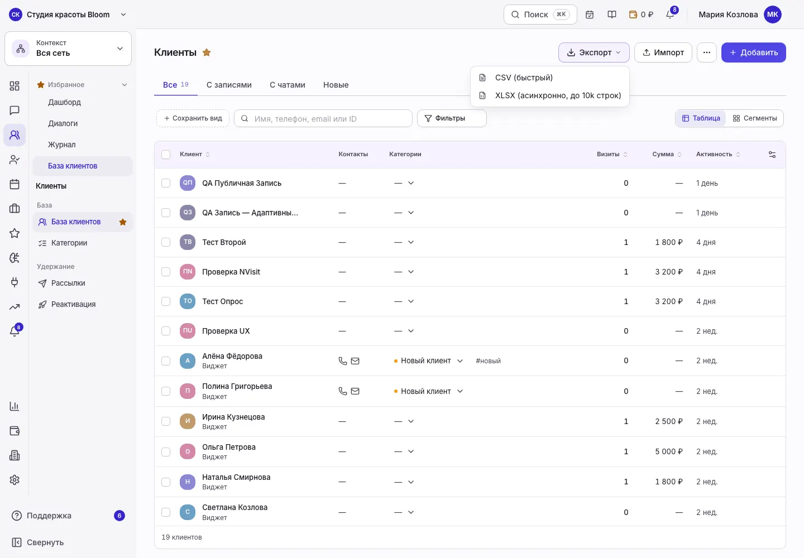Open the notifications bell in top bar
Screen dimensions: 804x558
[x=670, y=15]
